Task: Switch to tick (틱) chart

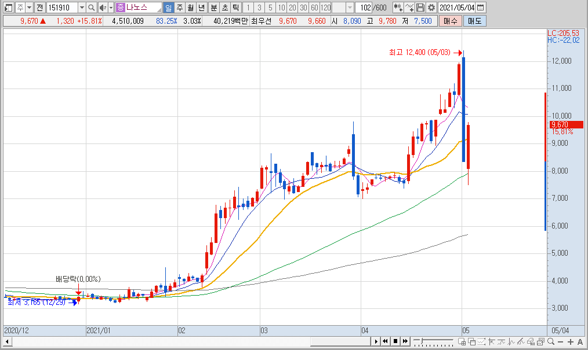Action: (x=235, y=8)
